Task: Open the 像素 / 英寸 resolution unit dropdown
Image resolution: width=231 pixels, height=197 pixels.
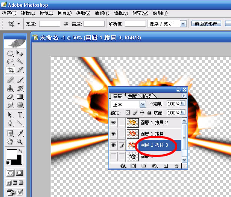Action: 183,24
